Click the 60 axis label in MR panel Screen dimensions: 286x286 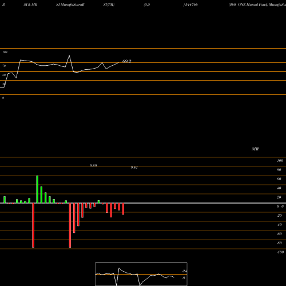[x=279, y=179]
